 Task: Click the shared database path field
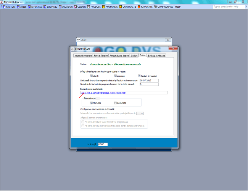tap(124, 93)
